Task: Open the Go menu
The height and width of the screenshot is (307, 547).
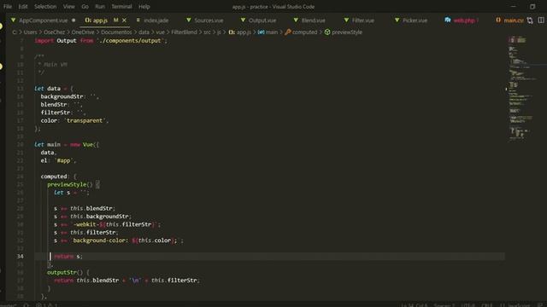Action: tap(85, 7)
